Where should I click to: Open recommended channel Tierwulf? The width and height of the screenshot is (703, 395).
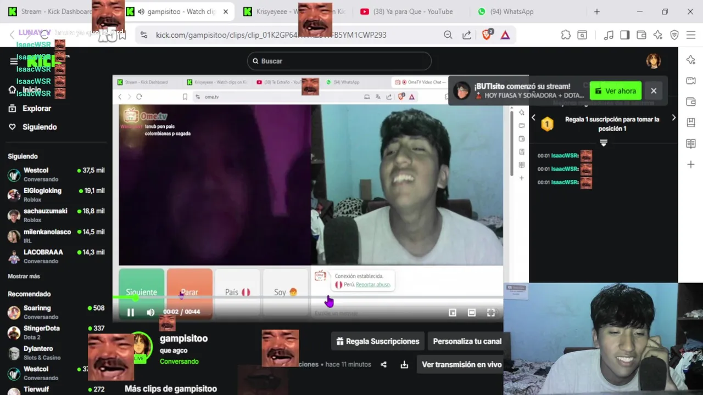[x=55, y=390]
